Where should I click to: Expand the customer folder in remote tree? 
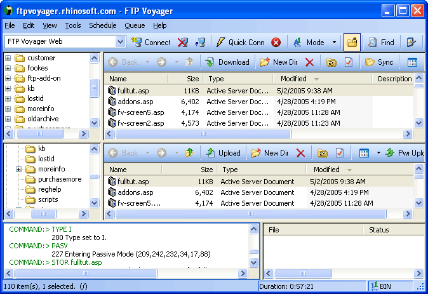[x=8, y=58]
